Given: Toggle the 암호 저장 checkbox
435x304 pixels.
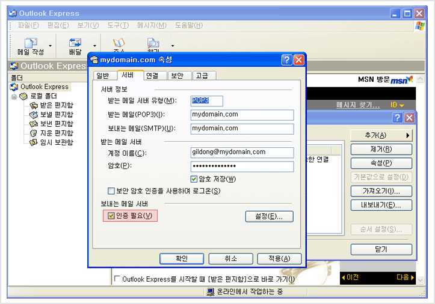Looking at the screenshot, I should [x=194, y=179].
